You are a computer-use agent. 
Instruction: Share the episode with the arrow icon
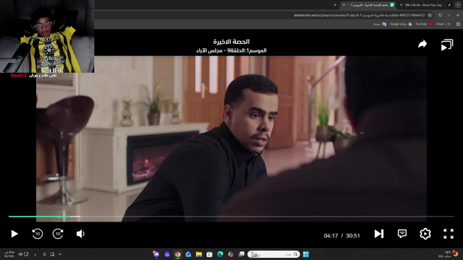click(x=422, y=44)
